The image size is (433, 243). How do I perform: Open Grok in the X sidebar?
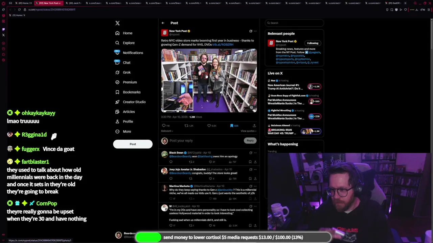pyautogui.click(x=123, y=72)
